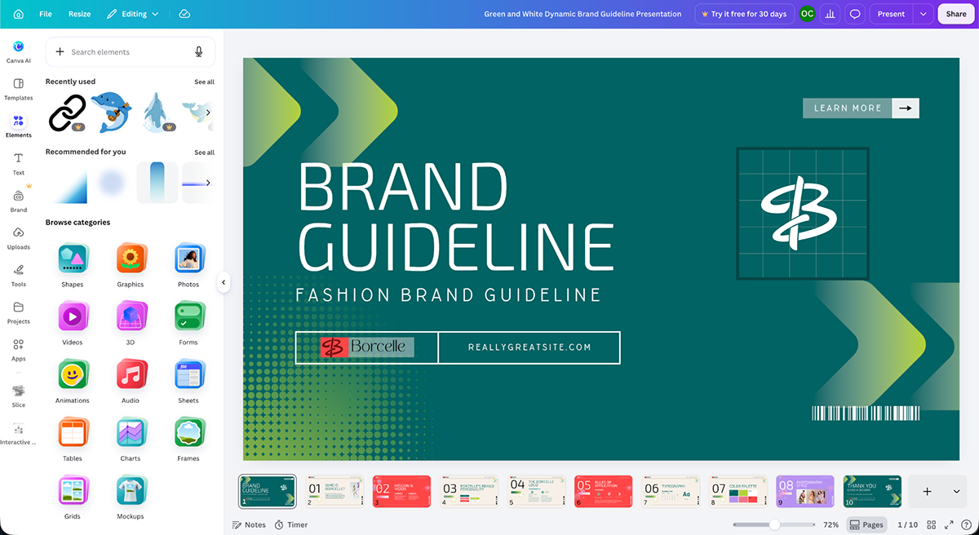Switch to grid view icon
The image size is (979, 535).
point(932,524)
